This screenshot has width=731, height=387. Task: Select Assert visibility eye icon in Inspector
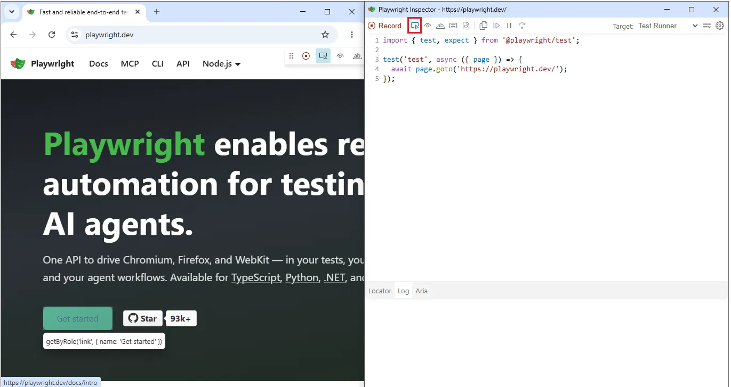coord(428,26)
